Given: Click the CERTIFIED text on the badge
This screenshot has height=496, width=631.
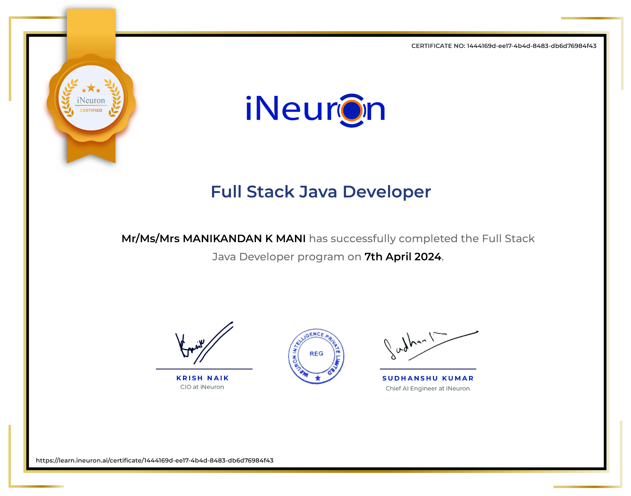Looking at the screenshot, I should (91, 110).
